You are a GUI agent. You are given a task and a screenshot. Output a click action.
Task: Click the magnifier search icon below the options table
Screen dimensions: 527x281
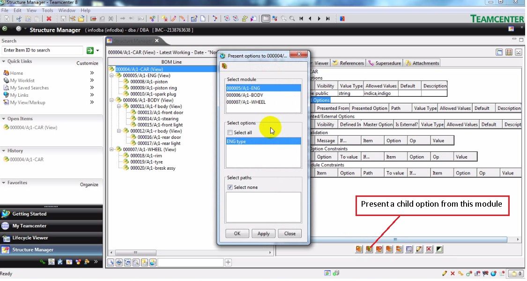(408, 249)
